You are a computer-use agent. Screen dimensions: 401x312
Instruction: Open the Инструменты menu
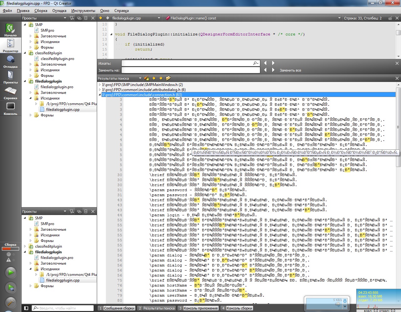[x=83, y=11]
